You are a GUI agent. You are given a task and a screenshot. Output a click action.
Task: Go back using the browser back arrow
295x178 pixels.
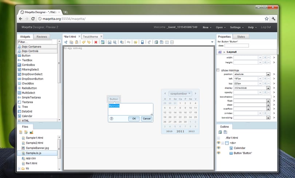click(20, 19)
